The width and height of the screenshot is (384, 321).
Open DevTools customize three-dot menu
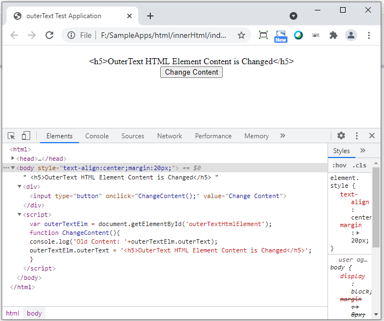pyautogui.click(x=357, y=136)
